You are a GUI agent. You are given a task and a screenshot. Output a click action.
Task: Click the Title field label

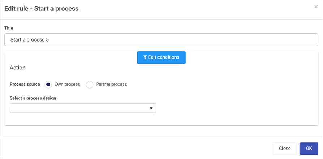9,28
